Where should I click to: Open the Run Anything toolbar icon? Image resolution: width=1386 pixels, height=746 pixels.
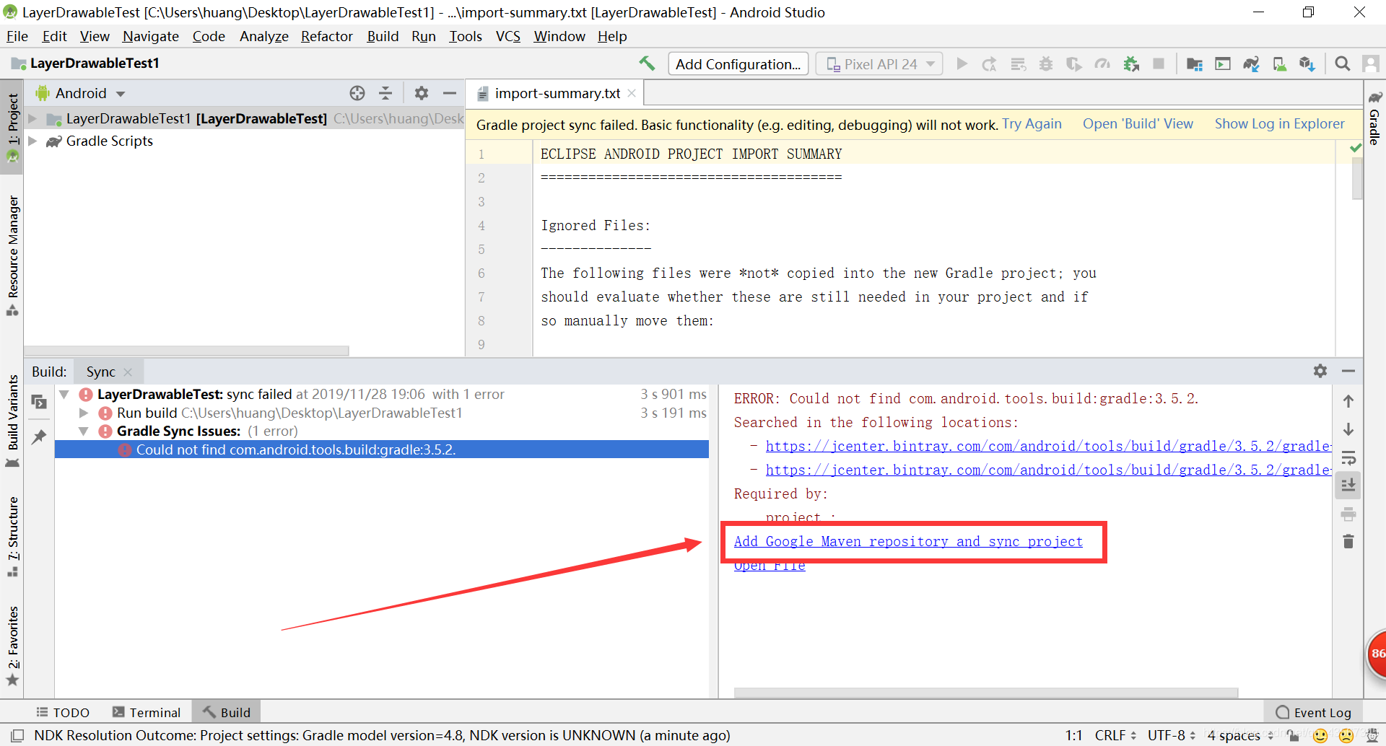1223,64
